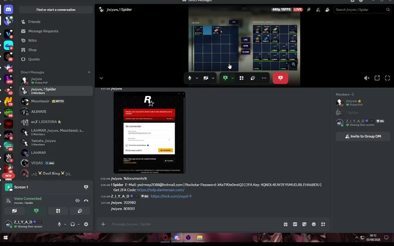Stop screen sharing in call controls

pyautogui.click(x=225, y=78)
